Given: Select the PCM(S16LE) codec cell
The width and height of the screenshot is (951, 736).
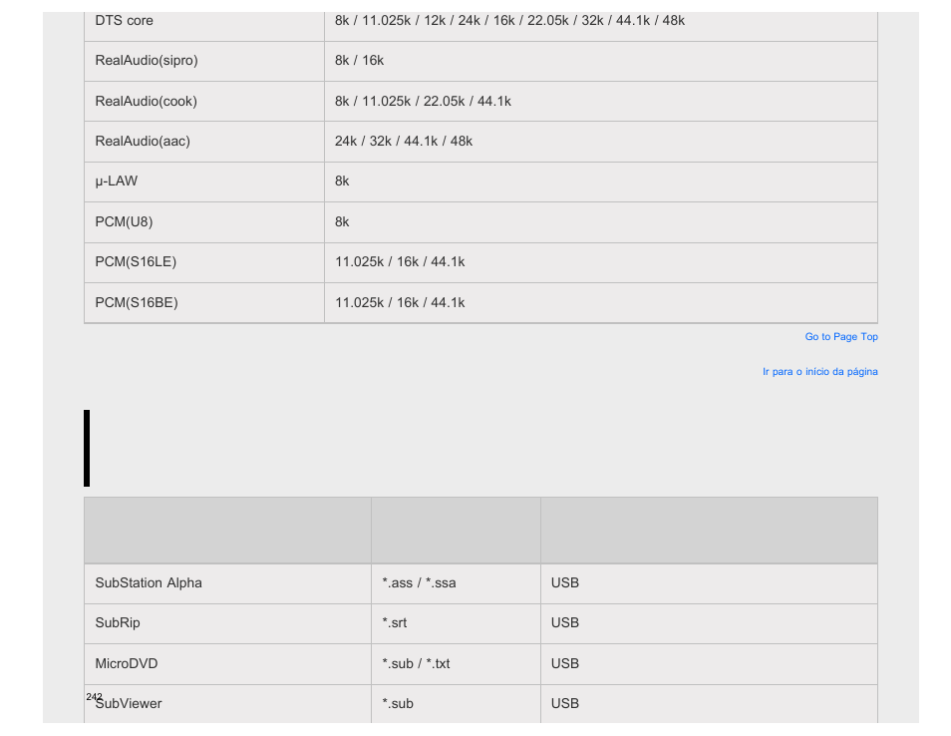Looking at the screenshot, I should (203, 262).
